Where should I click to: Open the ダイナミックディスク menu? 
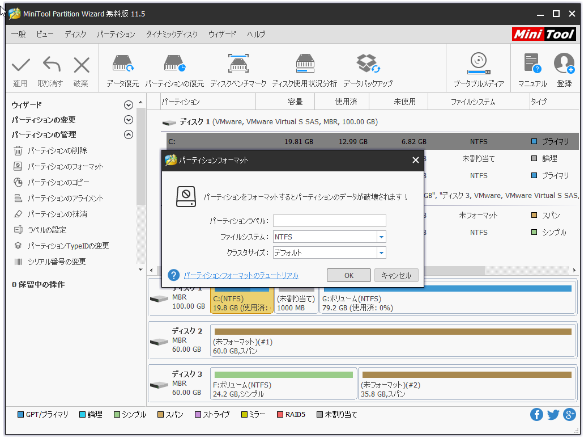[172, 34]
